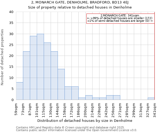Click the x-axis tick label 87sqm
The height and width of the screenshot is (133, 160).
pyautogui.click(x=30, y=109)
